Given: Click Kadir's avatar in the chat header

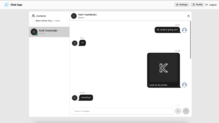Looking at the screenshot, I should click(x=74, y=16).
